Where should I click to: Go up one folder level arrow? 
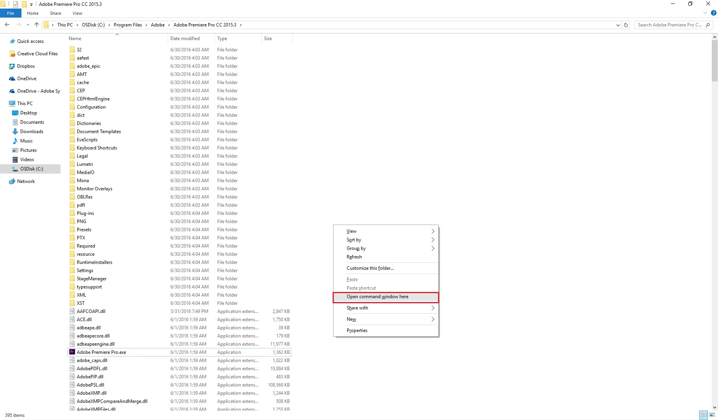(37, 25)
